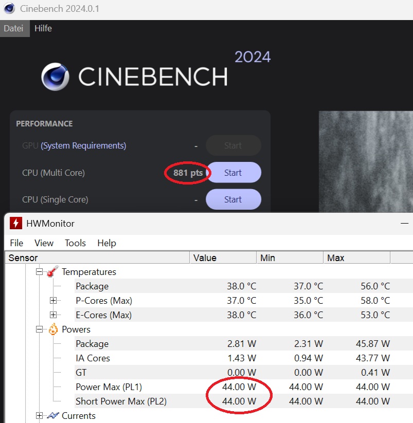Screen dimensions: 413x423
Task: Click the HWMonitor lightning app icon
Action: tap(16, 224)
